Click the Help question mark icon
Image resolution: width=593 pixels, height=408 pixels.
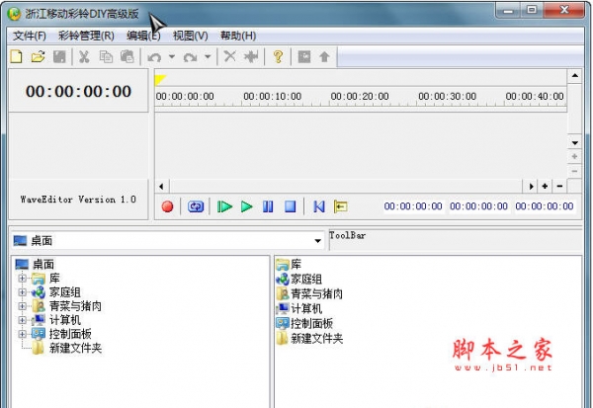[278, 56]
